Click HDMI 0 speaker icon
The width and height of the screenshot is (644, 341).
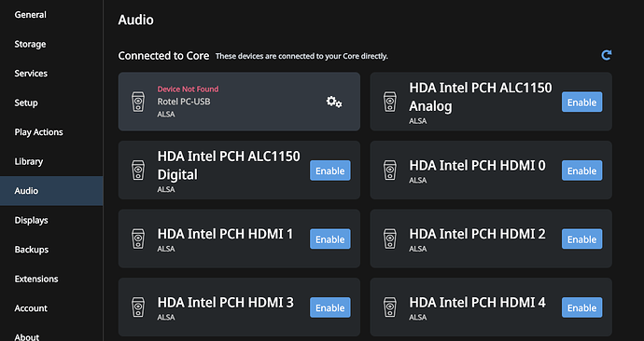390,170
